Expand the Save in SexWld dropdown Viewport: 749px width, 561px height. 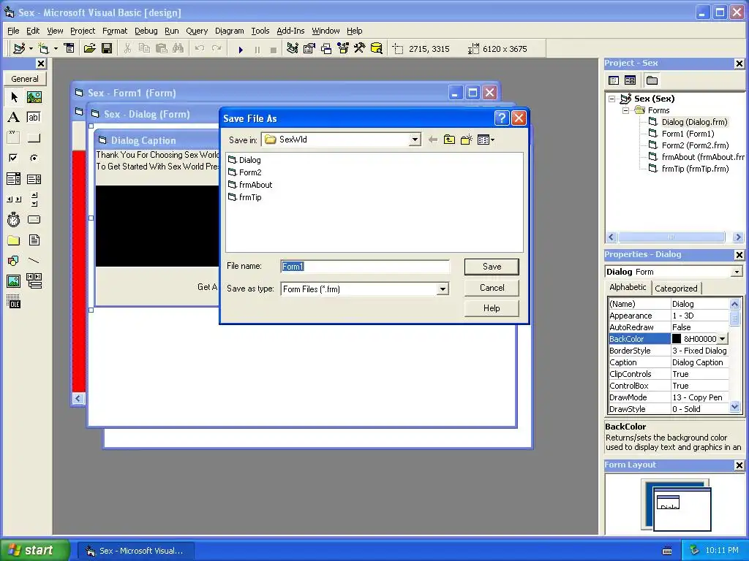coord(415,140)
